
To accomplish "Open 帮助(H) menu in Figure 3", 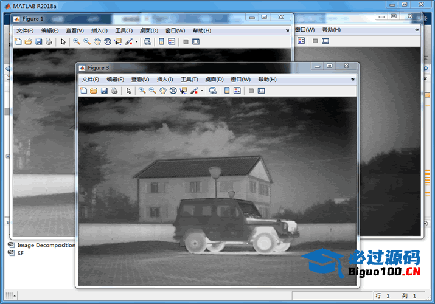I will [x=268, y=80].
